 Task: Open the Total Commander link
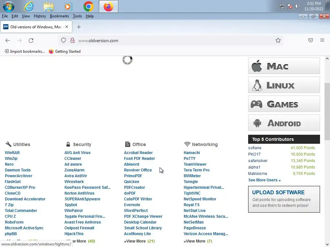pos(21,211)
